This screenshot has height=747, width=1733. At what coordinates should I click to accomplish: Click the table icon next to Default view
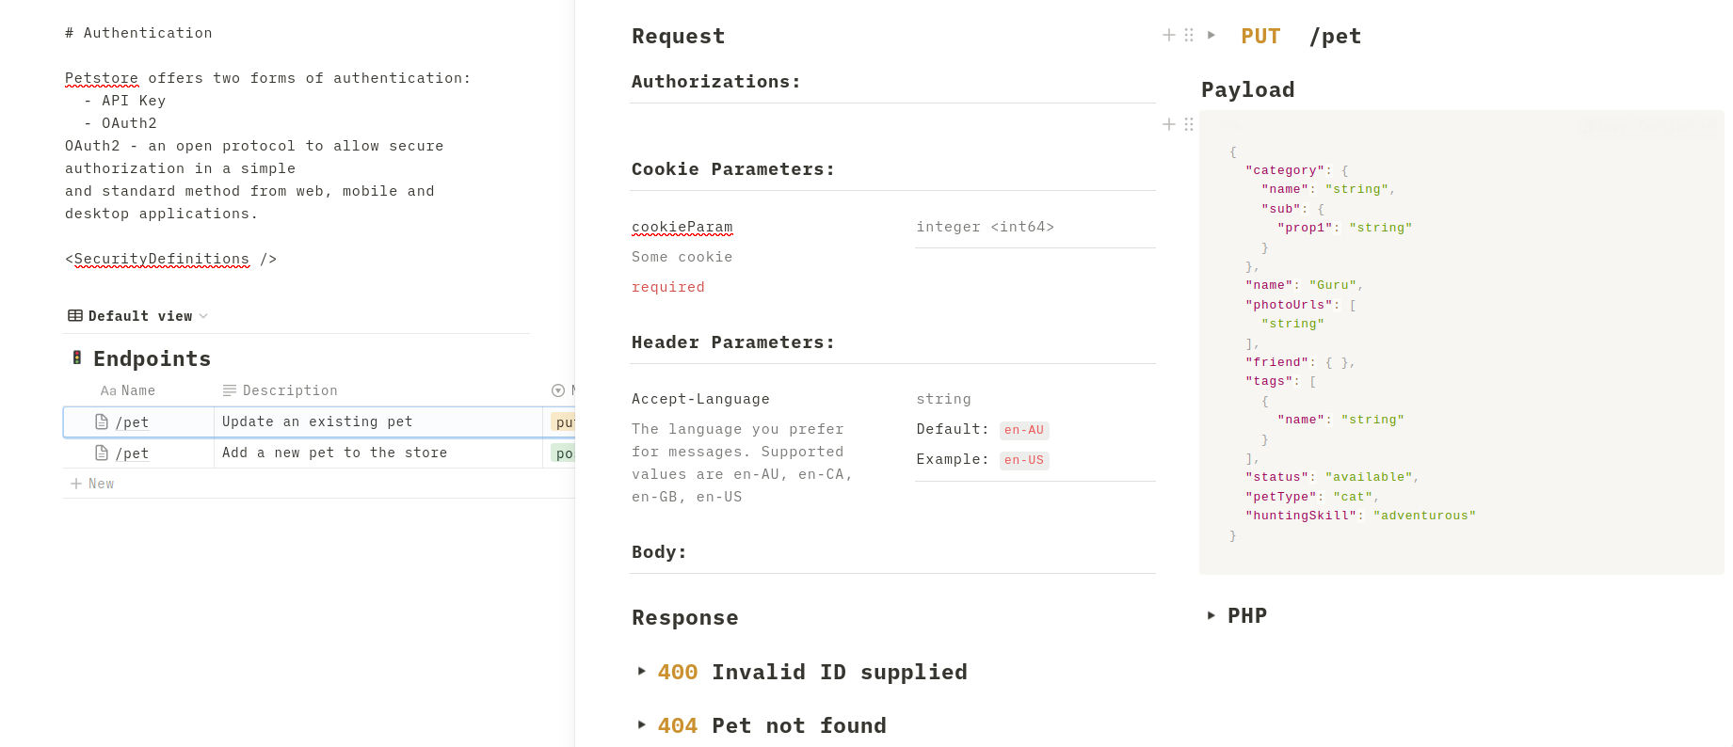(x=75, y=316)
